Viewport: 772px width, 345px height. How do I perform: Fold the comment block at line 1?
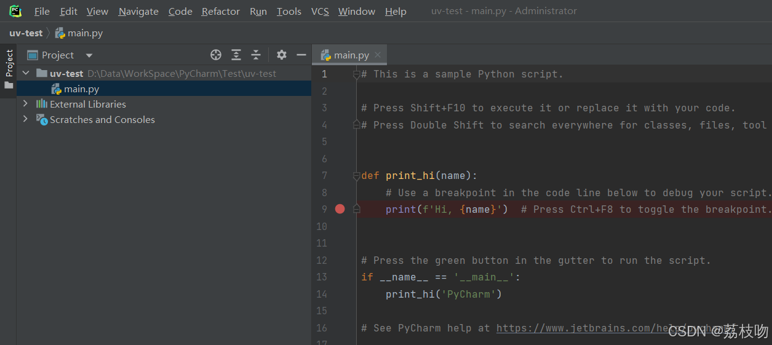click(x=356, y=74)
